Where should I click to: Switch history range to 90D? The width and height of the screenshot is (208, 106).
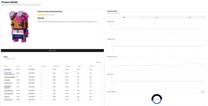pos(190,18)
